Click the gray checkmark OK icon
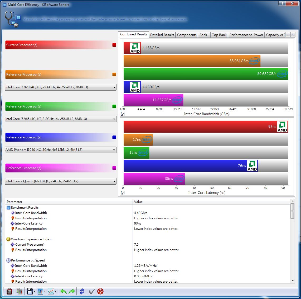This screenshot has width=301, height=299. (x=92, y=291)
